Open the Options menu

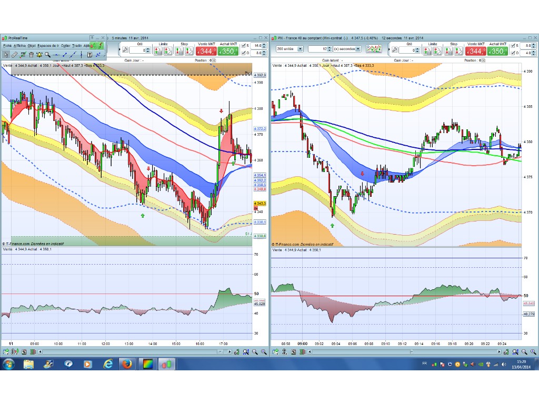66,45
